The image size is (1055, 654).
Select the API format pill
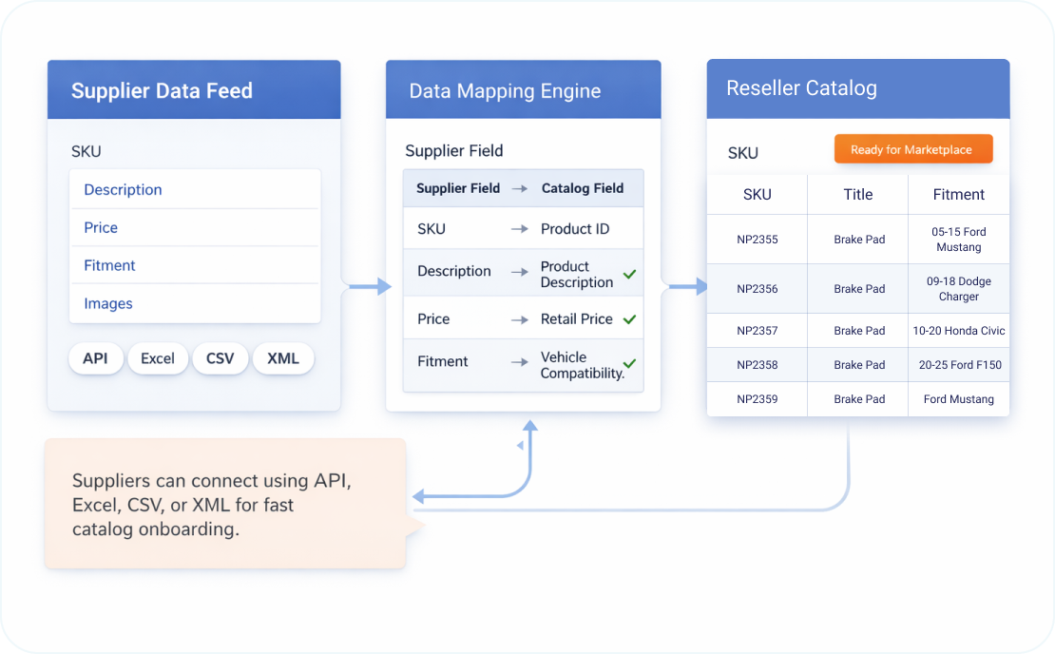(95, 358)
